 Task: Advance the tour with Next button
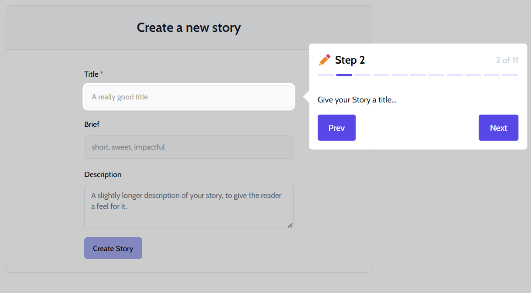498,128
